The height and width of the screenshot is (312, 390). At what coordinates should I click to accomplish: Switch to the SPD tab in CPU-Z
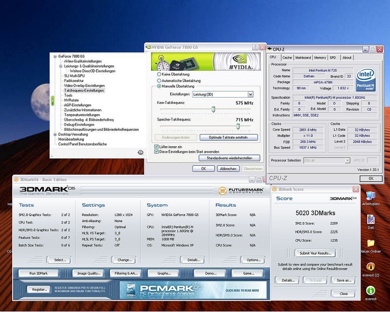click(x=333, y=58)
